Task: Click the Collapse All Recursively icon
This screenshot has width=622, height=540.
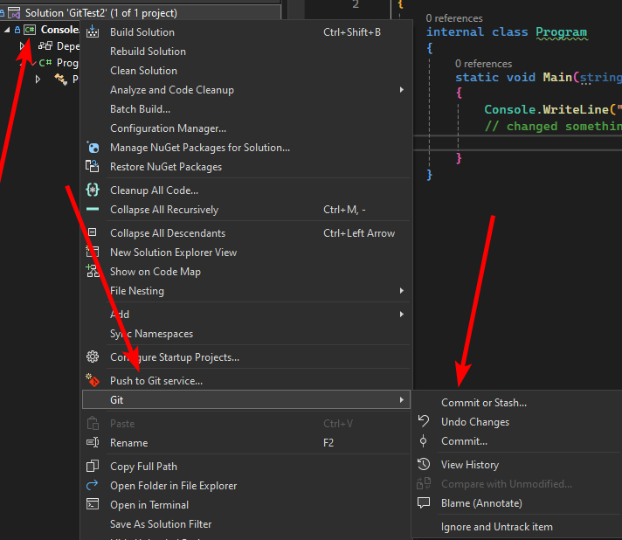Action: [93, 209]
